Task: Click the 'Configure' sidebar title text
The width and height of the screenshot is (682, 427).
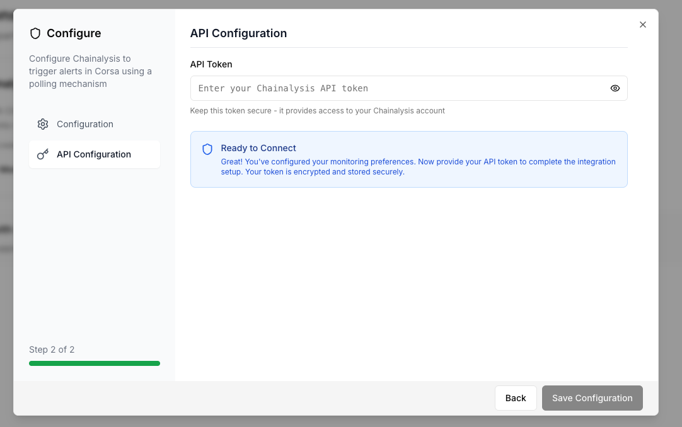Action: (x=74, y=33)
